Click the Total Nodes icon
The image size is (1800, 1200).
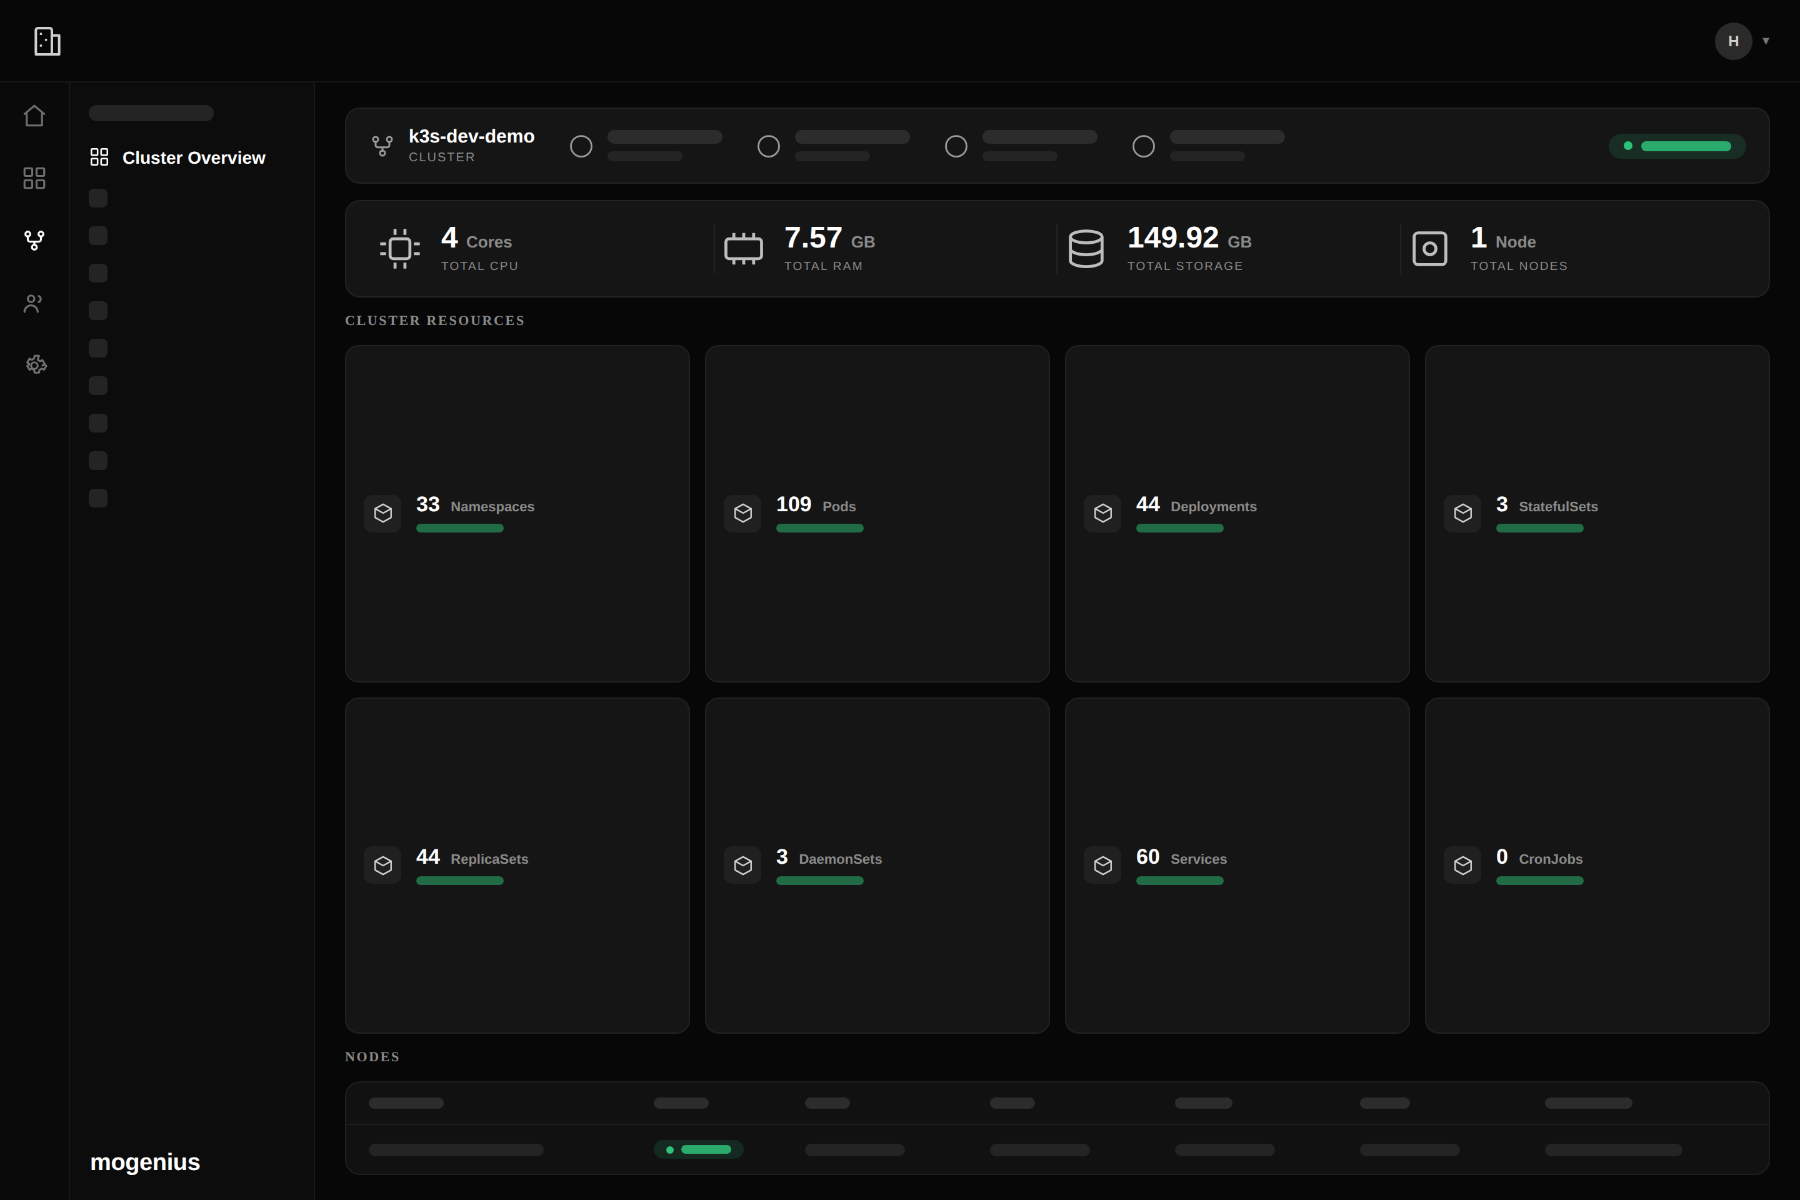point(1429,249)
